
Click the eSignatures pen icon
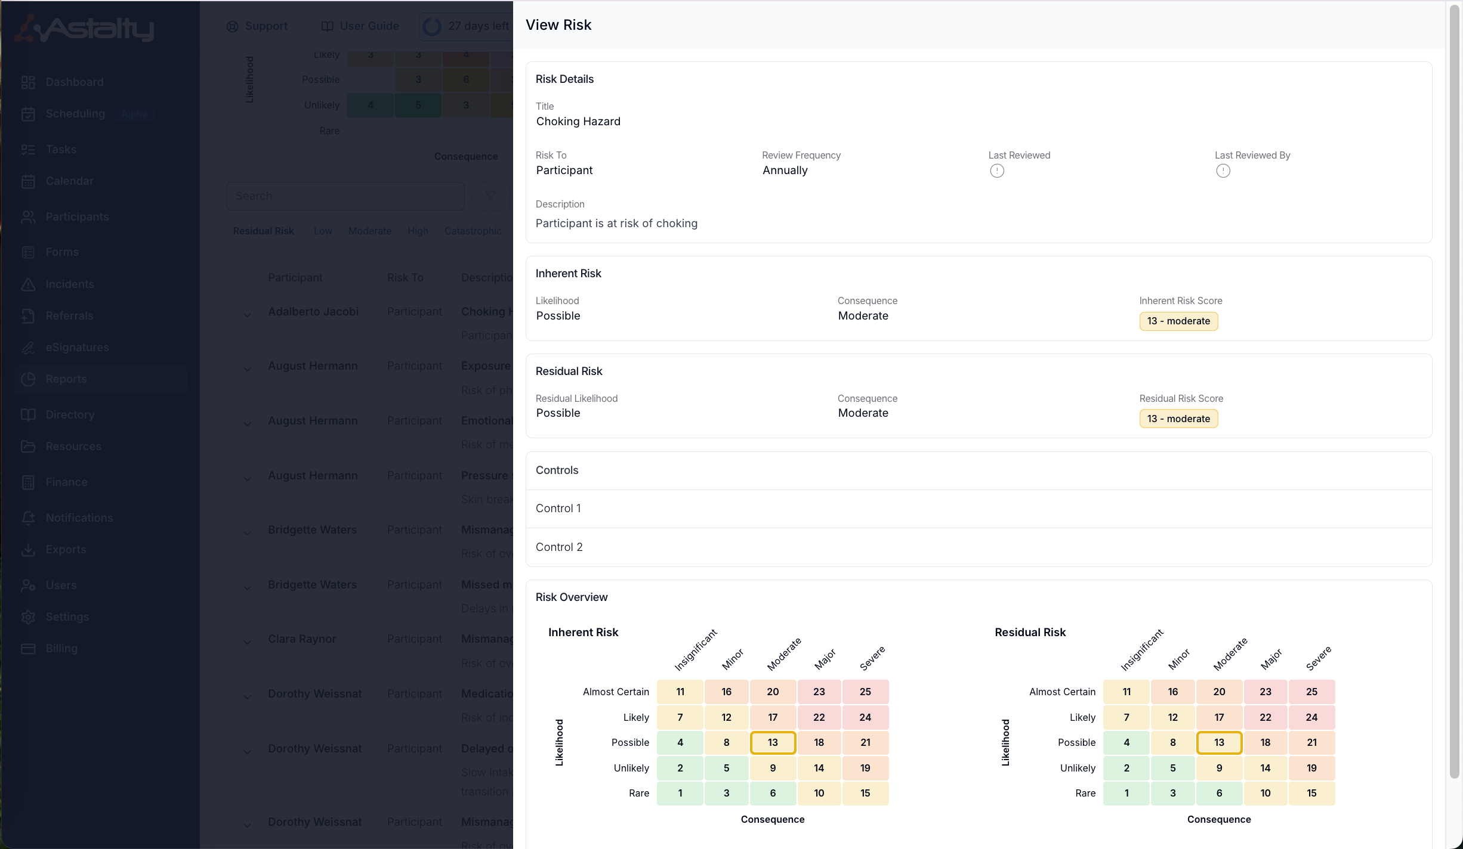(28, 348)
